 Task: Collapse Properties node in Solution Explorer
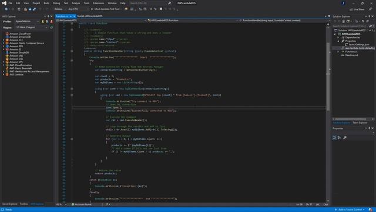pyautogui.click(x=338, y=41)
